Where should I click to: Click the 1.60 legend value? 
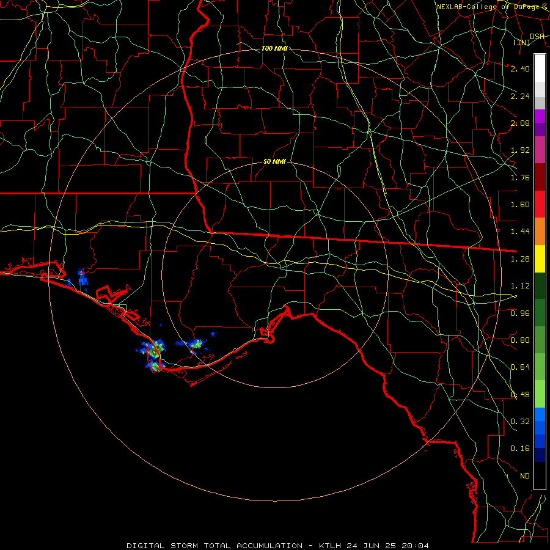point(520,205)
